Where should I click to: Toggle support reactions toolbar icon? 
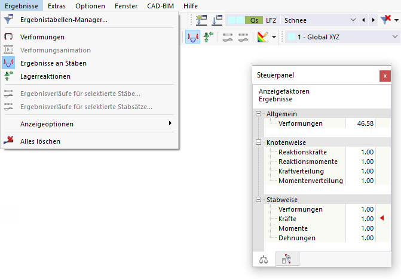coord(208,37)
